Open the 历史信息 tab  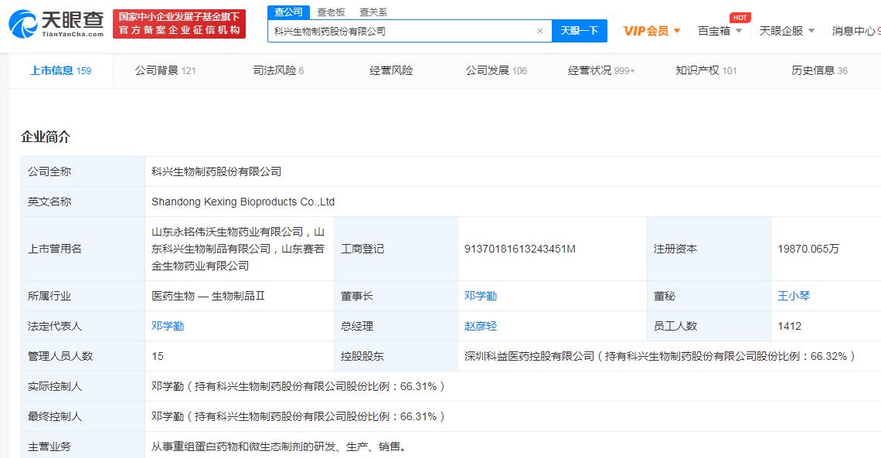pyautogui.click(x=818, y=70)
